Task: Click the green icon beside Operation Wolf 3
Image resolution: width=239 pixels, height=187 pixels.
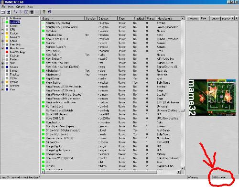Action: [43, 158]
